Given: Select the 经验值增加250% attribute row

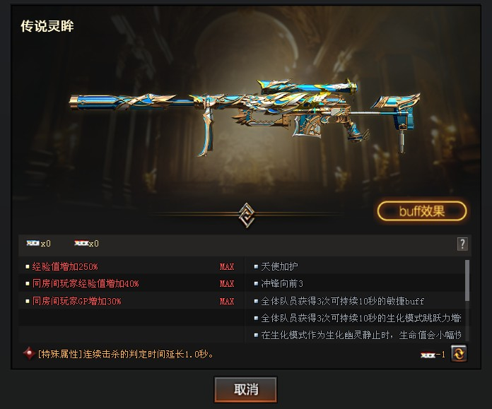Looking at the screenshot, I should (x=131, y=266).
